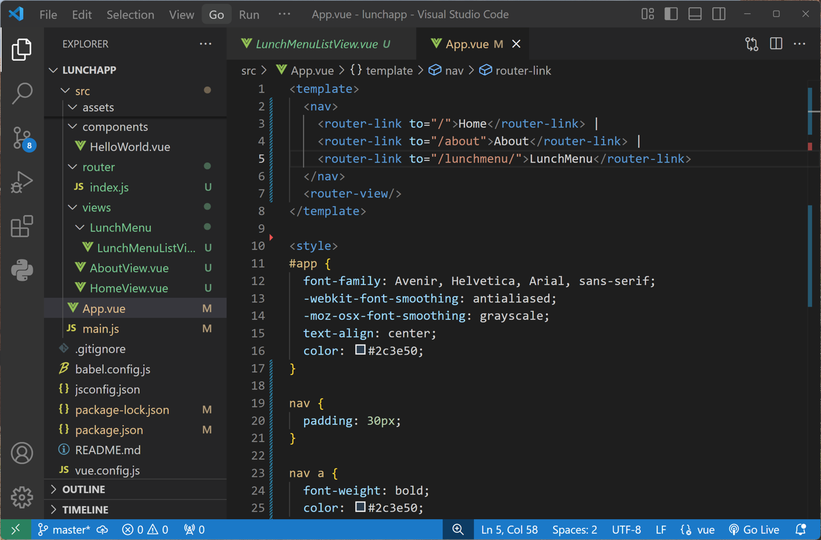The height and width of the screenshot is (540, 821).
Task: Open the notifications bell icon
Action: coord(801,530)
